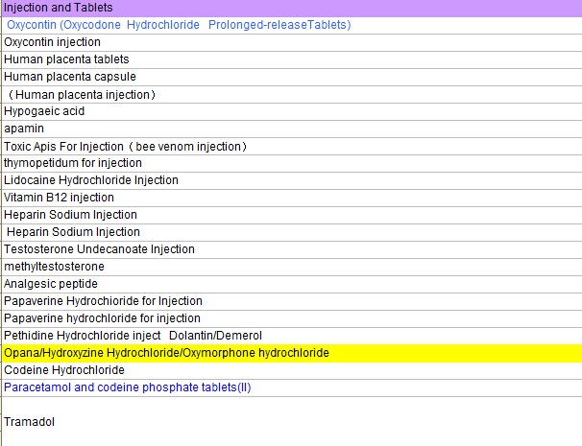Screen dimensions: 582x446
Task: Select the indented second 'Heparin Sodium Injection' cell
Action: click(292, 232)
